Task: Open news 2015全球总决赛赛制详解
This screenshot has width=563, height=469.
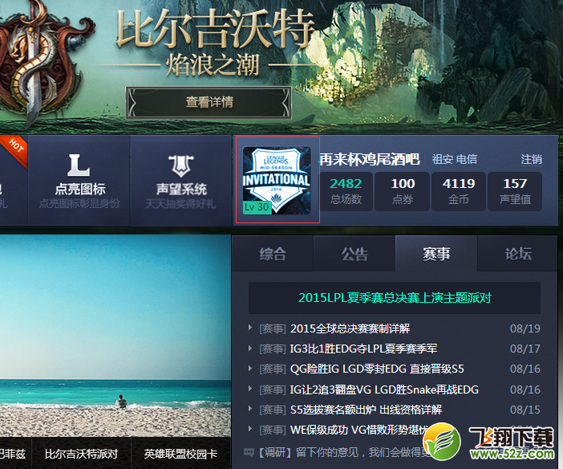Action: click(x=350, y=328)
